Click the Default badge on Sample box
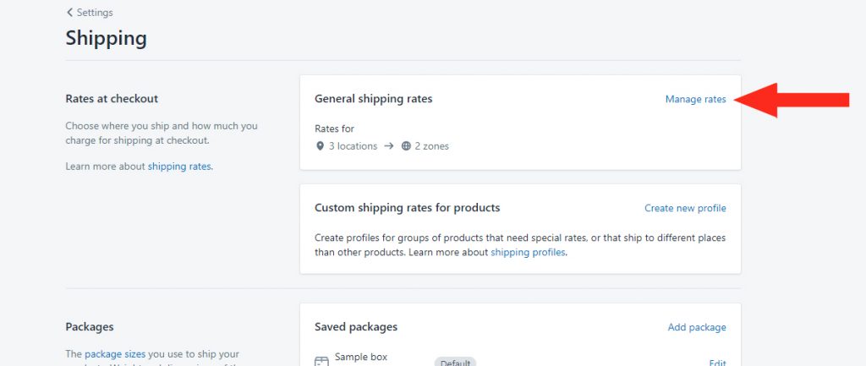Viewport: 866px width, 366px height. (456, 362)
